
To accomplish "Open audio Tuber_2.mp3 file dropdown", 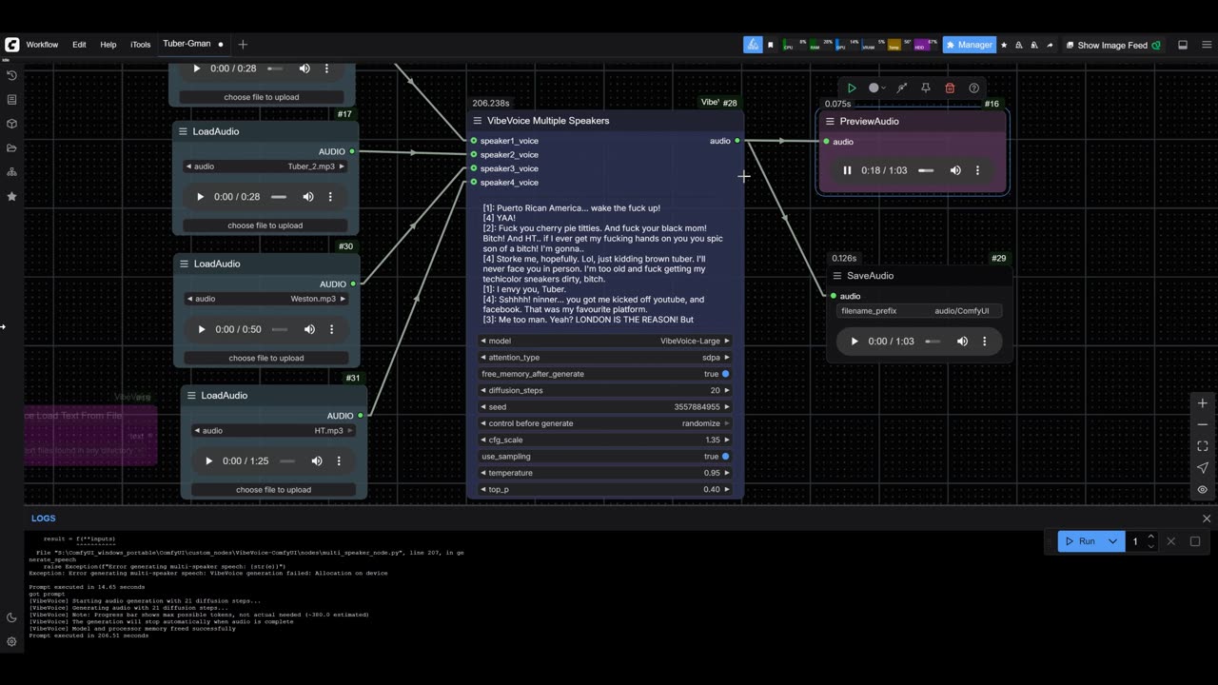I will 265,166.
